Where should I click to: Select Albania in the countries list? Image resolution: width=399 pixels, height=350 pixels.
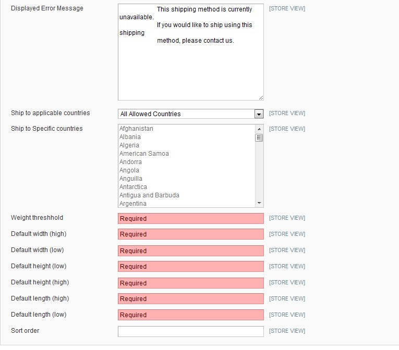(130, 137)
